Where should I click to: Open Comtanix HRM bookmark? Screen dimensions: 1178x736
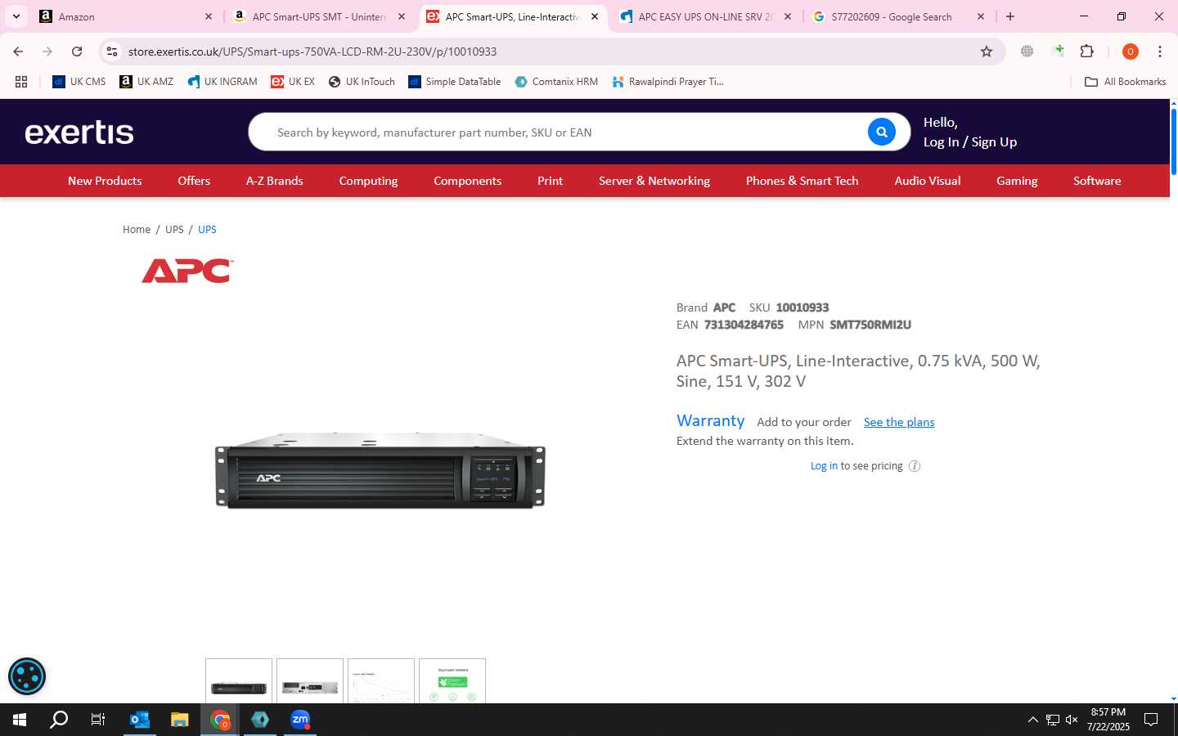556,82
